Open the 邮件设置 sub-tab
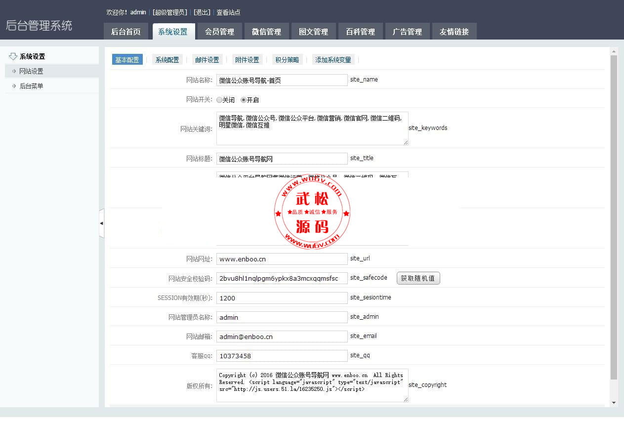Viewport: 624px width, 423px height. 207,60
